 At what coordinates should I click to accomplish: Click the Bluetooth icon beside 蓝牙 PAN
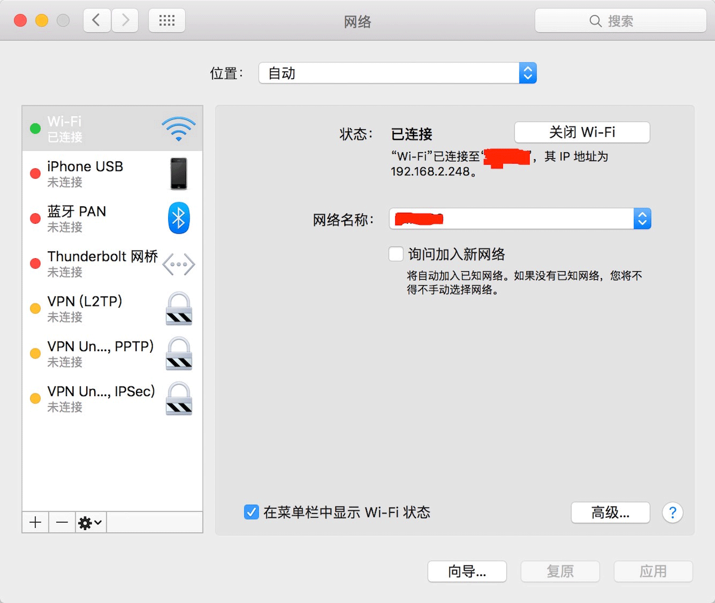click(x=179, y=218)
